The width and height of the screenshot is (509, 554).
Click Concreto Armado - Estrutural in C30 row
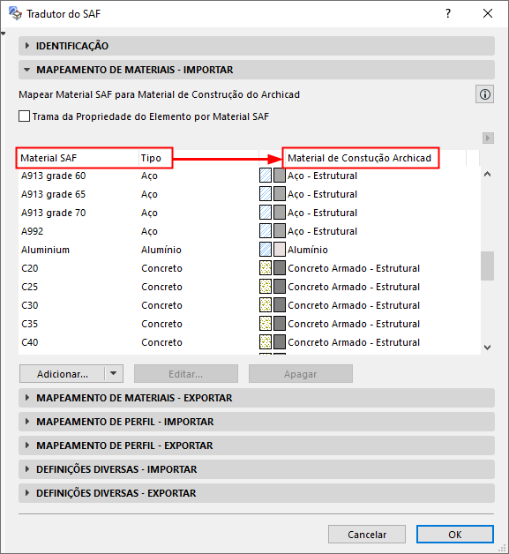(x=354, y=305)
